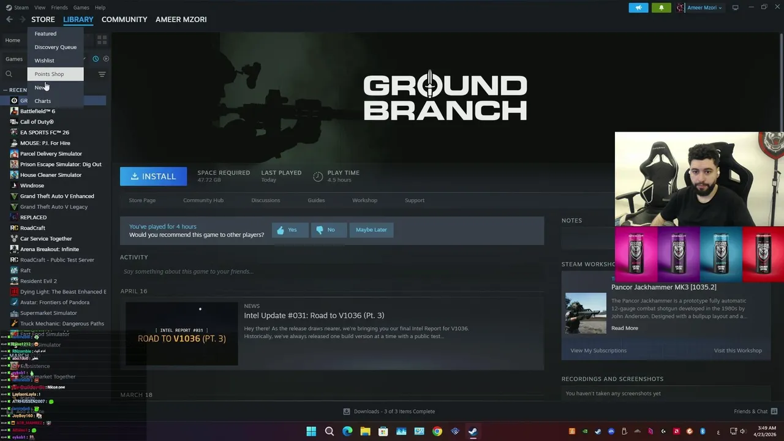The width and height of the screenshot is (784, 441).
Task: Click View My Subscriptions
Action: tap(598, 350)
